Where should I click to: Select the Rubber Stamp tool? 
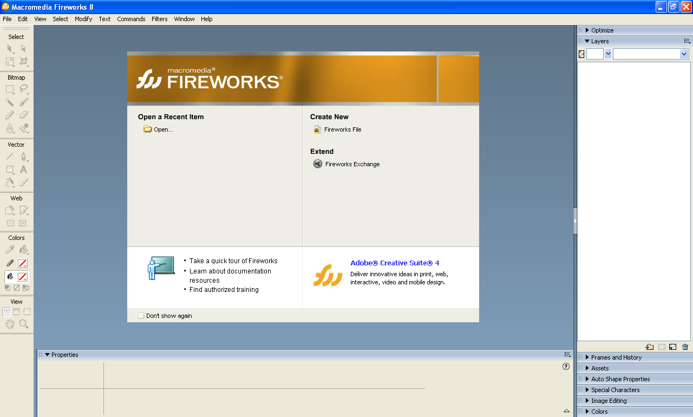click(23, 128)
